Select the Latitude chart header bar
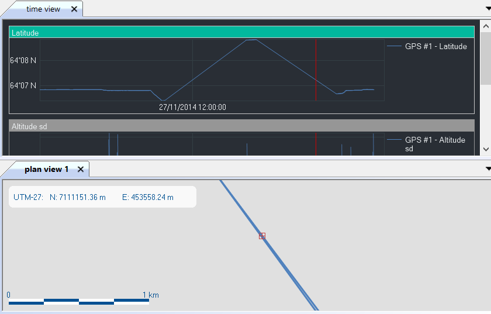Screen dimensions: 491x314 point(241,33)
